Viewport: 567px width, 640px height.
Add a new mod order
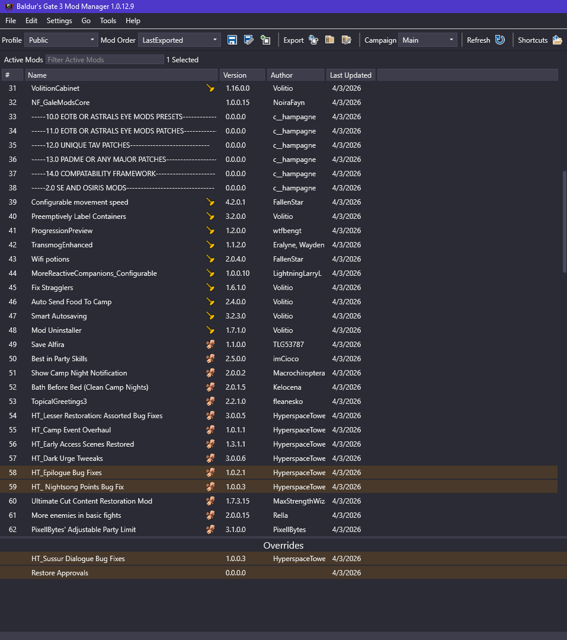click(265, 40)
